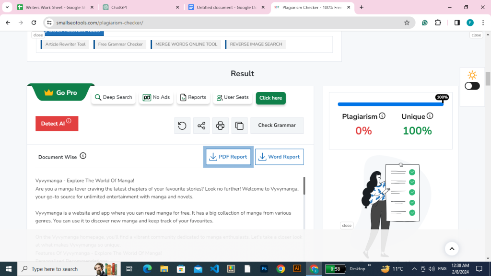Image resolution: width=491 pixels, height=276 pixels.
Task: Click the result text box scrollbar
Action: [304, 185]
